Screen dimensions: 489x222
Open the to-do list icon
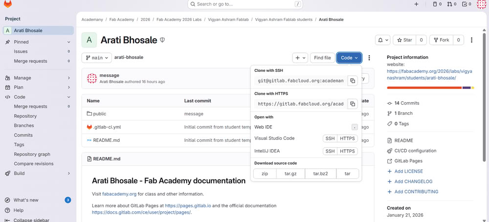467,4
